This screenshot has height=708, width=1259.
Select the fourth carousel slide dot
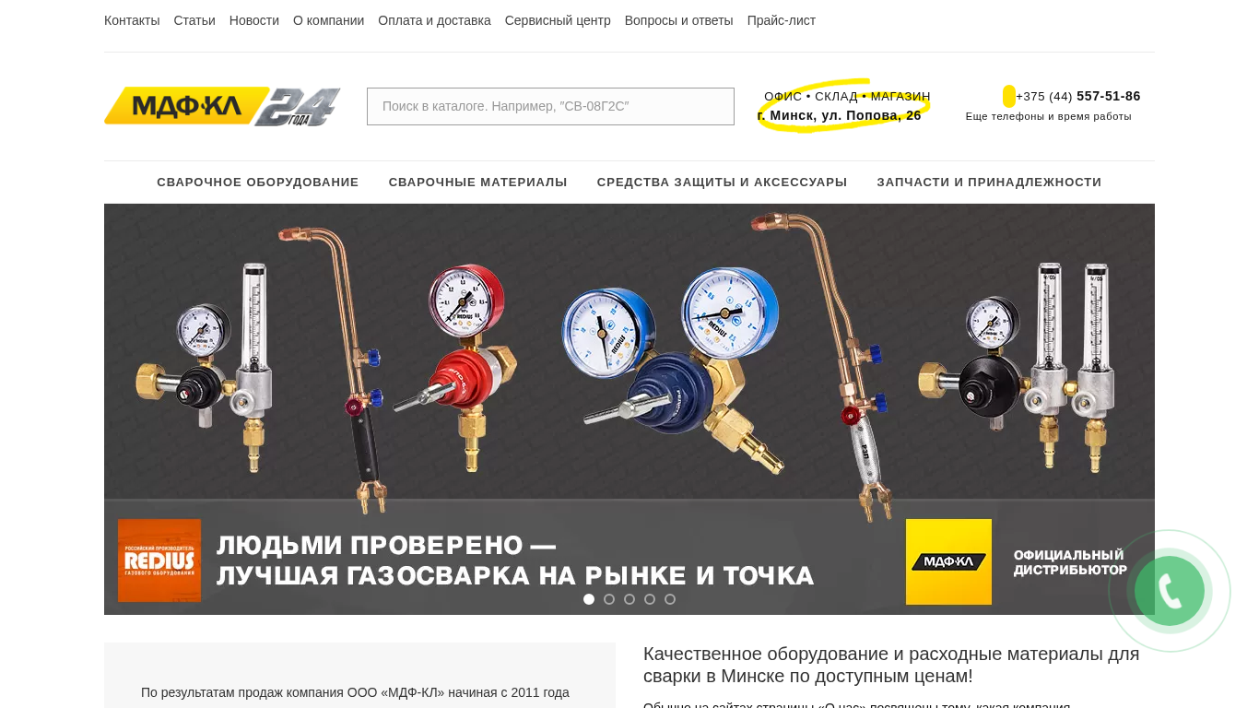coord(650,599)
